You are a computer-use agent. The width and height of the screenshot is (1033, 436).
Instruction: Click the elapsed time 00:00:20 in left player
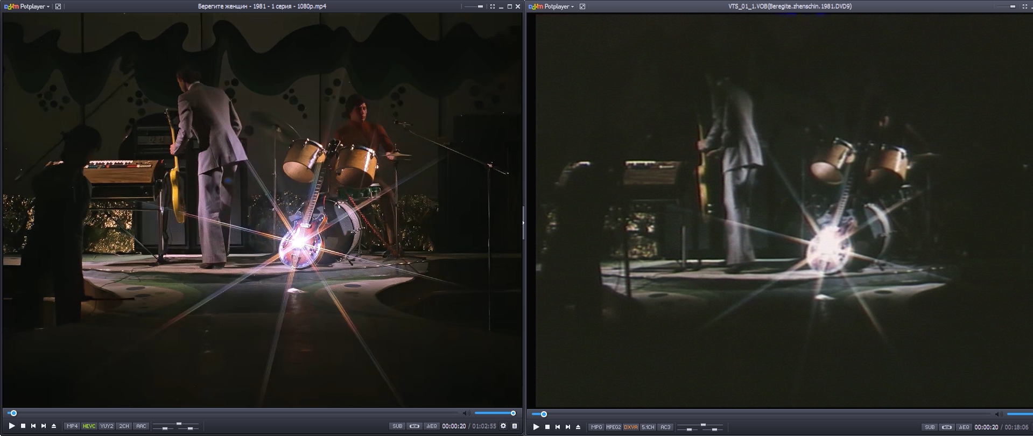454,426
